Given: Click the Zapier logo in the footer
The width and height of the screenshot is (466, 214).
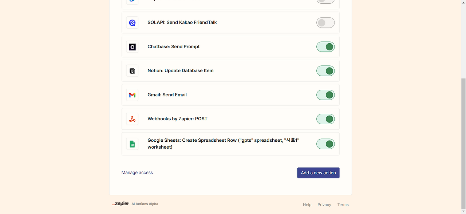Looking at the screenshot, I should pyautogui.click(x=121, y=203).
